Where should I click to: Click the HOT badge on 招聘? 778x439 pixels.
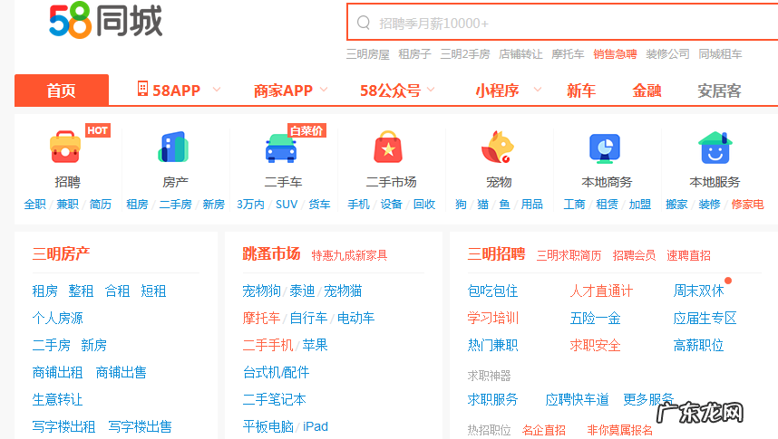click(98, 130)
